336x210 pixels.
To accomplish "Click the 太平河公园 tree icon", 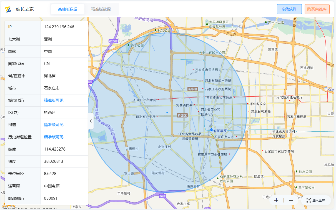I will (266, 22).
